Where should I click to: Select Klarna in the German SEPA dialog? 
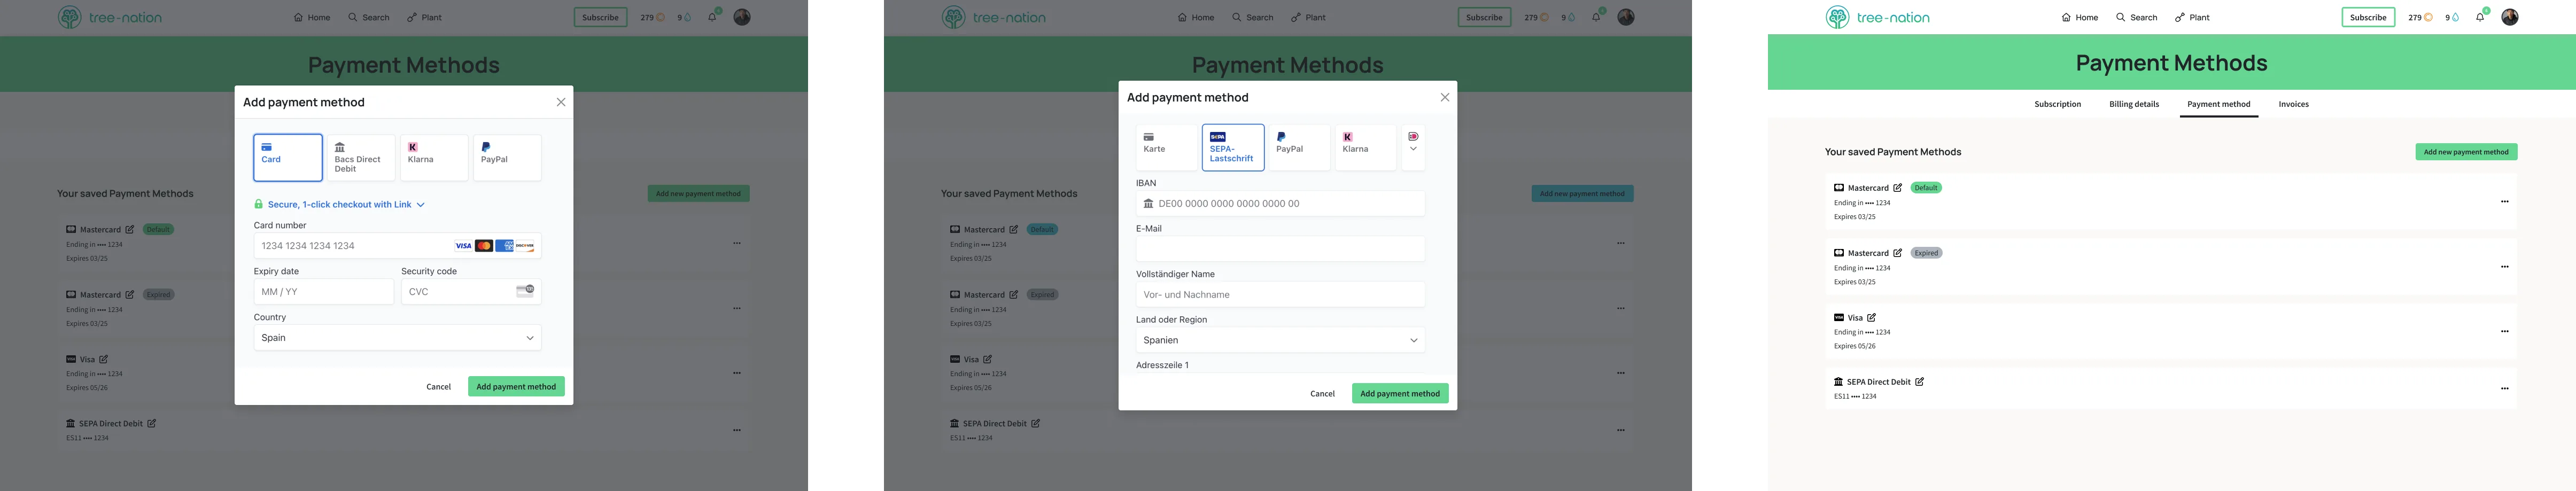1365,148
